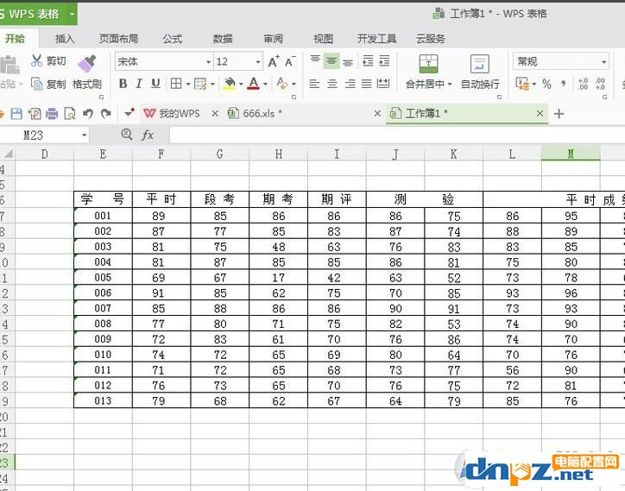Toggle Italic formatting
625x491 pixels.
pyautogui.click(x=139, y=84)
